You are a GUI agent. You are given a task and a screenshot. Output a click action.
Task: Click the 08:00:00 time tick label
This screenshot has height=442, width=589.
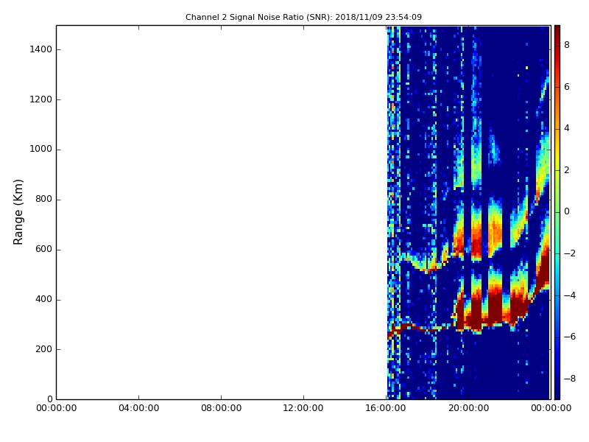222,408
